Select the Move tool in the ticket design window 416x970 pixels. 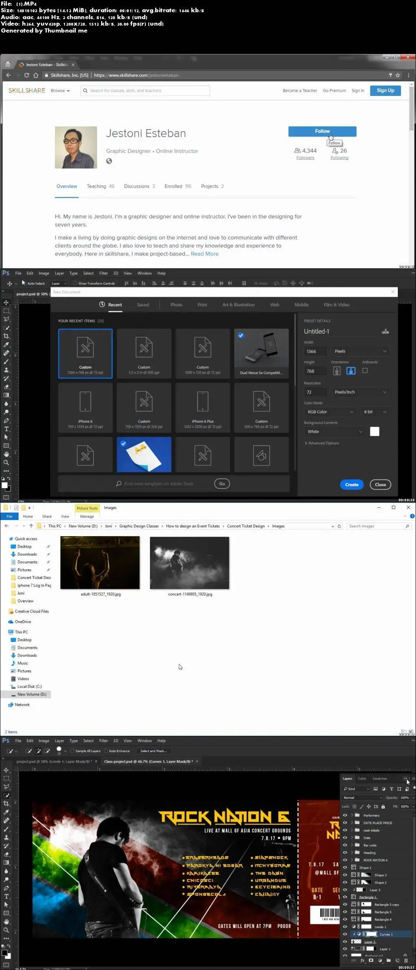[6, 770]
